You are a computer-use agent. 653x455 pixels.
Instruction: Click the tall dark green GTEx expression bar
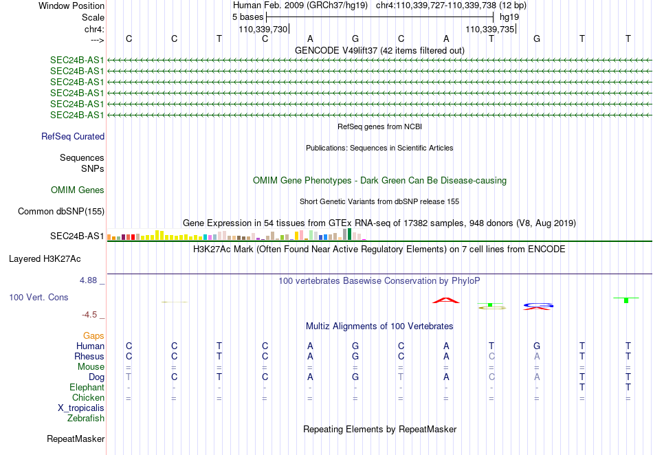point(349,234)
